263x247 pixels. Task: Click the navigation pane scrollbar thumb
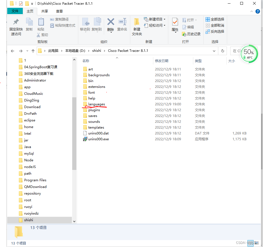[x=74, y=133]
